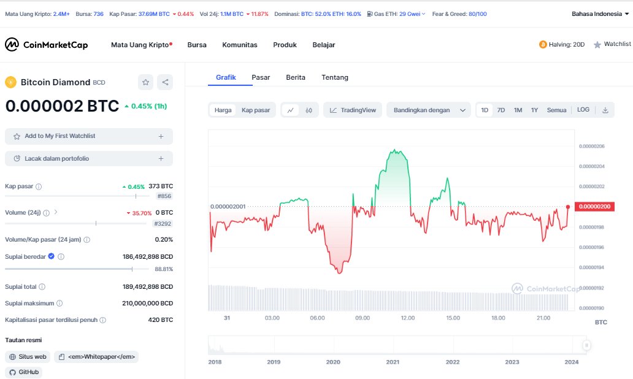Click info icon beside Suplai maksimum
This screenshot has width=633, height=379.
[x=59, y=303]
